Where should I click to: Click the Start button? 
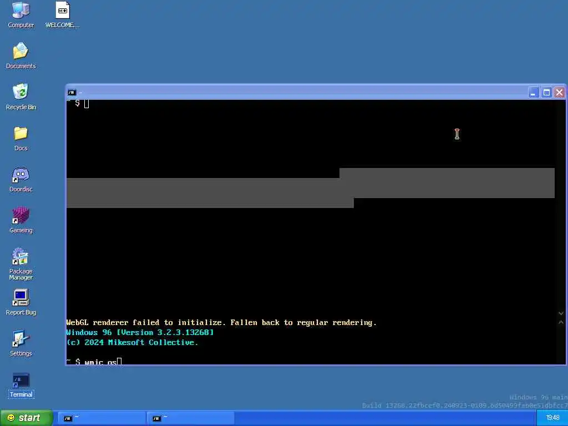pyautogui.click(x=26, y=418)
